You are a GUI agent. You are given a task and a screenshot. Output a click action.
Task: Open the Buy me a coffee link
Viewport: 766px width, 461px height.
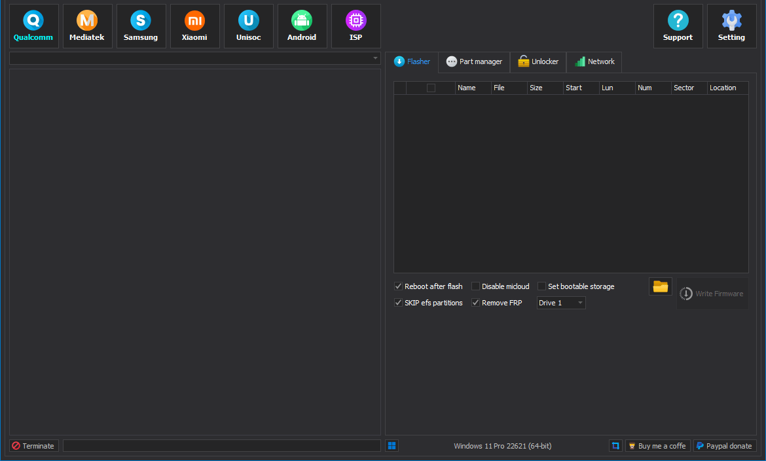pyautogui.click(x=657, y=445)
